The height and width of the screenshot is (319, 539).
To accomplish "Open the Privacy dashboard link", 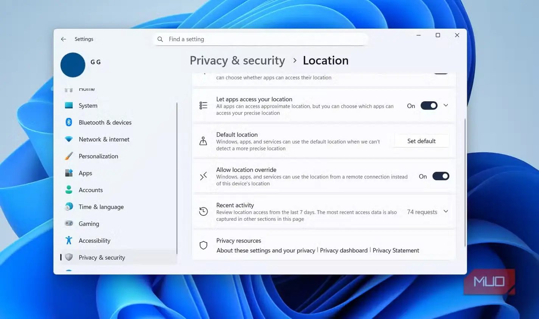I will 344,250.
